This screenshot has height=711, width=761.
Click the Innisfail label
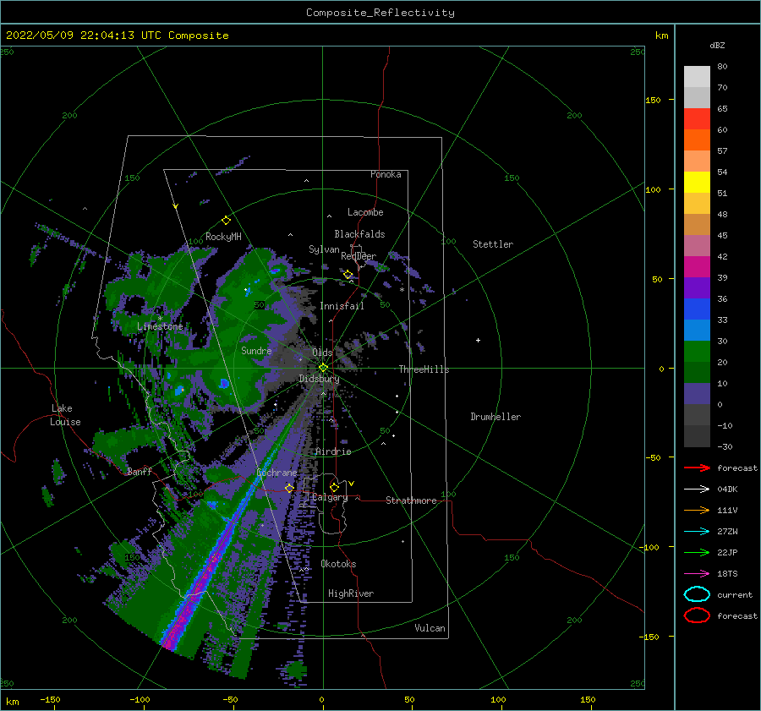[x=342, y=306]
